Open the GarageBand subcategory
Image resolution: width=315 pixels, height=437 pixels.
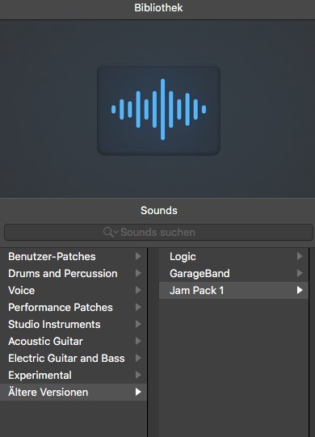pos(233,273)
